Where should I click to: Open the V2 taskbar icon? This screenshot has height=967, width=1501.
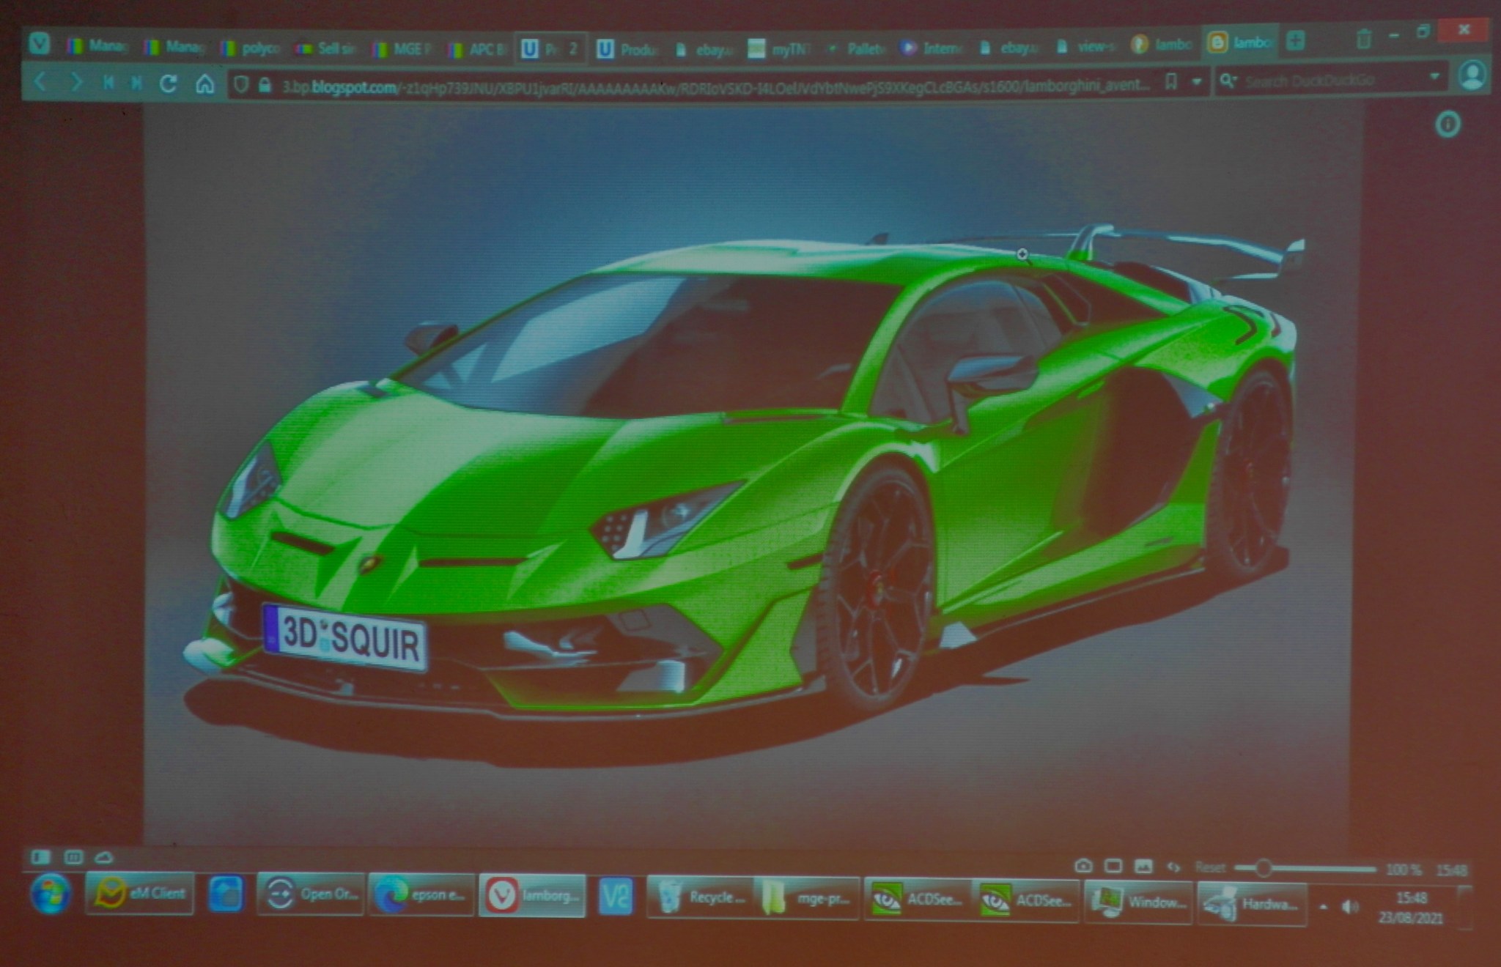(x=616, y=897)
